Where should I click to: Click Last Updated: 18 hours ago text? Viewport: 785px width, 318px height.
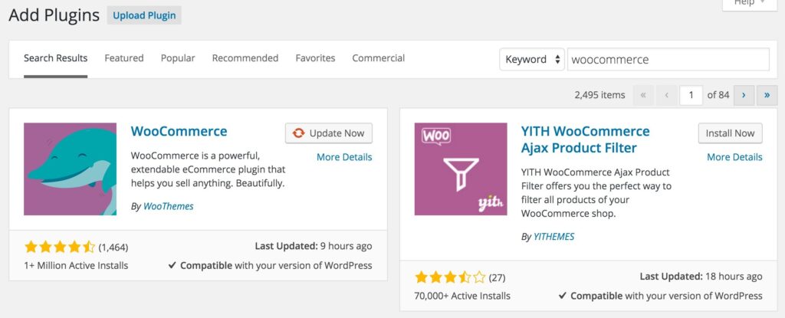[x=701, y=277]
